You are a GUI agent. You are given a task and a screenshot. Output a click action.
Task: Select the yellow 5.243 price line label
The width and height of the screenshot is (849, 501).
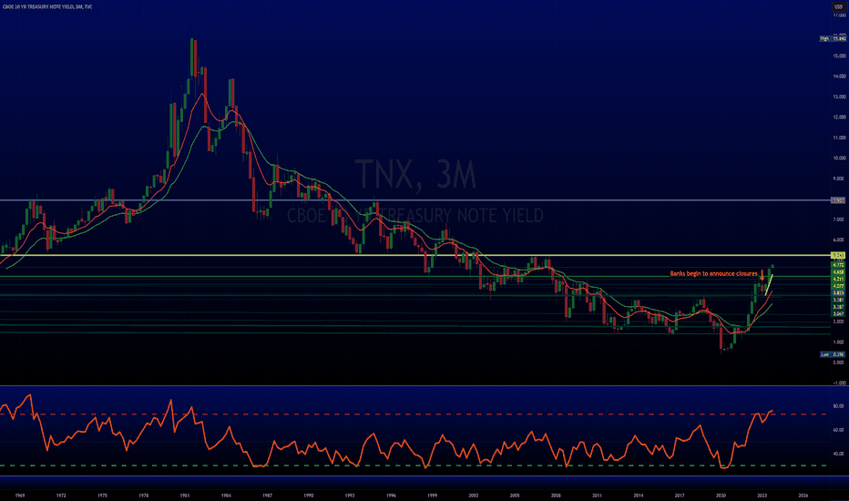tap(838, 255)
